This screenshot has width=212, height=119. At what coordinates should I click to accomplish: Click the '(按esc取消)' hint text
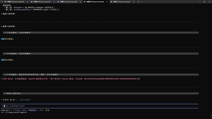coord(25,100)
